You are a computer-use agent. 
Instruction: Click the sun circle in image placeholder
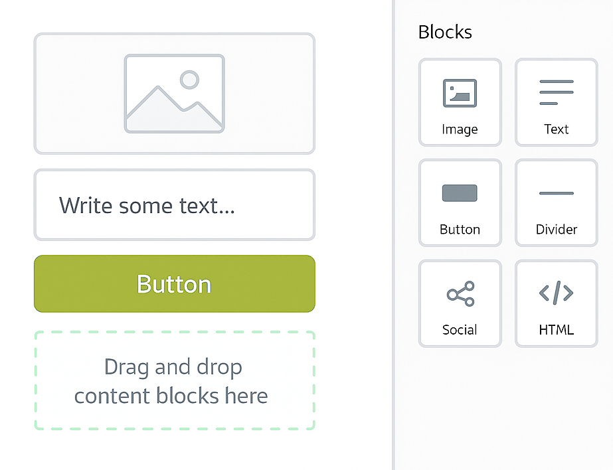189,80
